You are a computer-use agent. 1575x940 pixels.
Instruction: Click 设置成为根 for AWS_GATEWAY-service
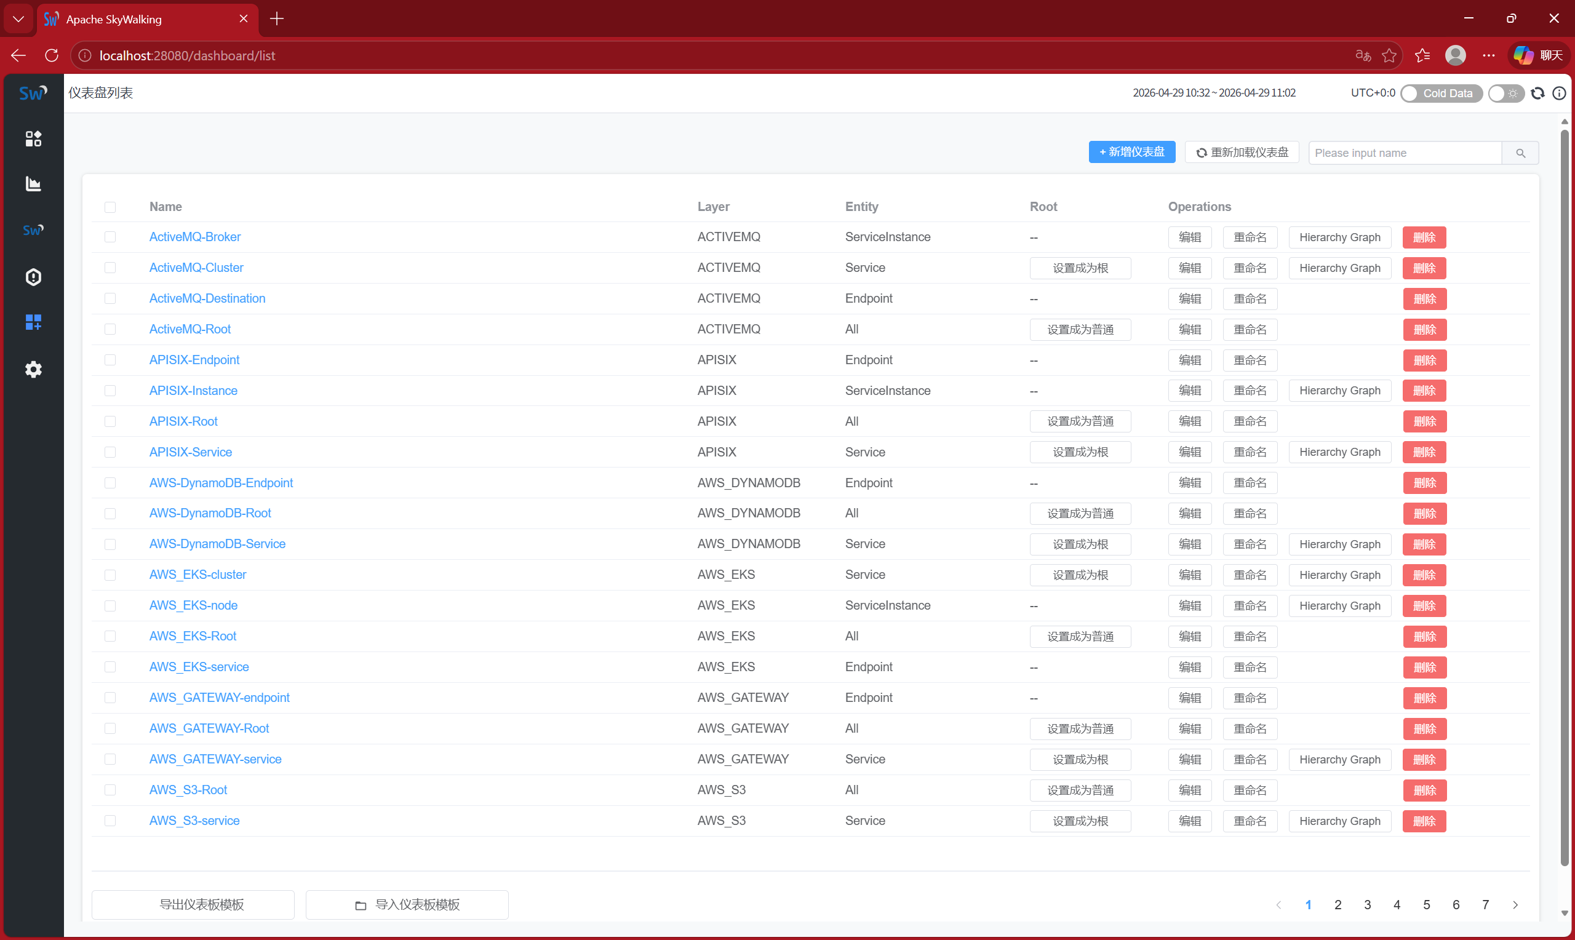pos(1080,760)
